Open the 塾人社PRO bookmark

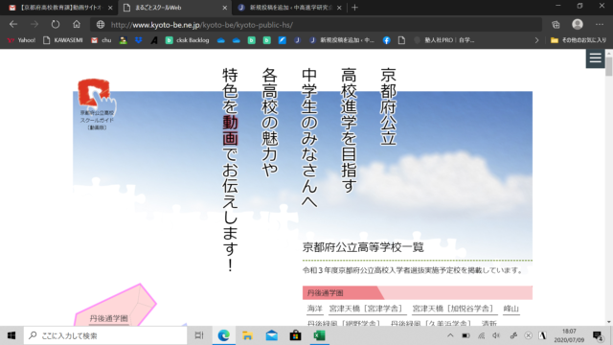pyautogui.click(x=444, y=40)
